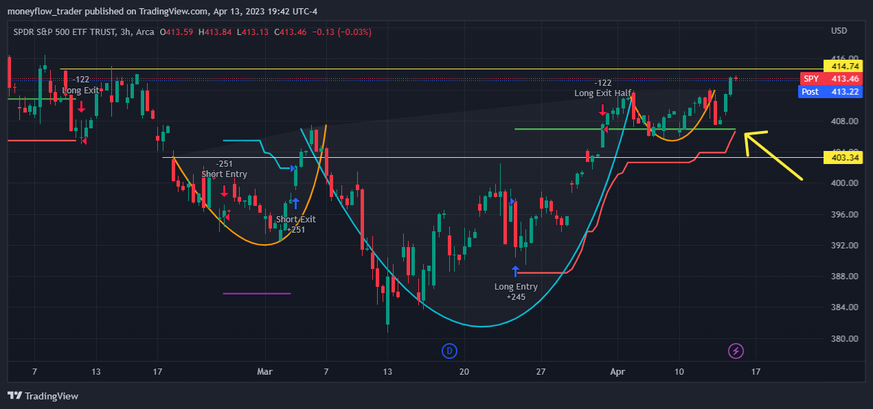The width and height of the screenshot is (873, 409).
Task: Click the short purple horizontal line
Action: tap(257, 294)
